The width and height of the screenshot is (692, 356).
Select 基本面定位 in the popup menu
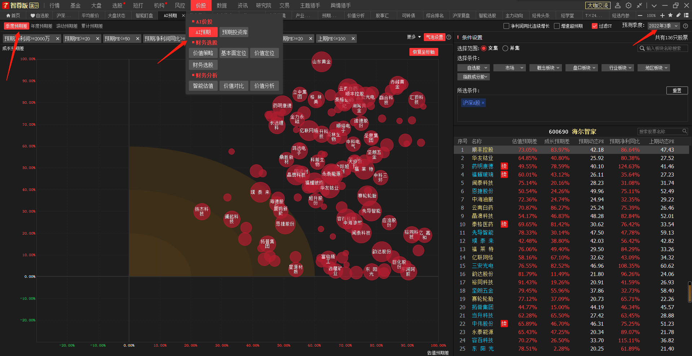[234, 53]
